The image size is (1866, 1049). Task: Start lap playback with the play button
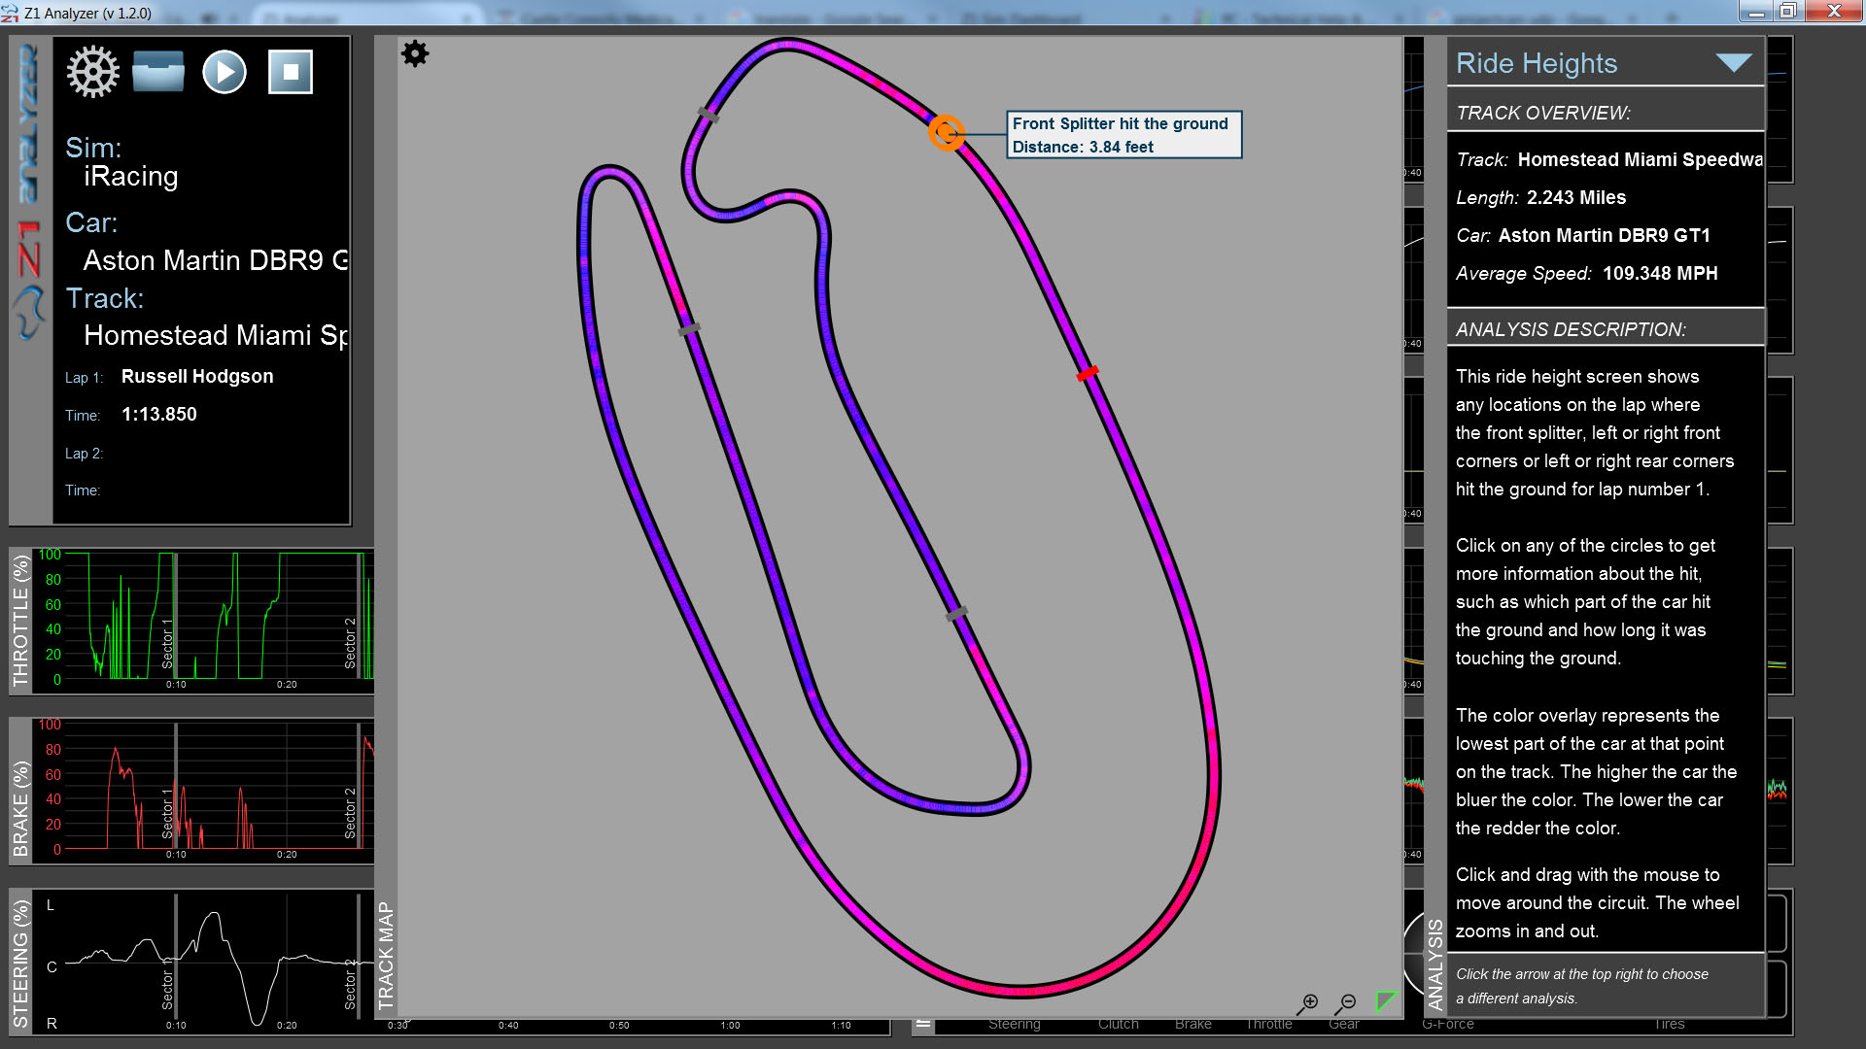(225, 72)
